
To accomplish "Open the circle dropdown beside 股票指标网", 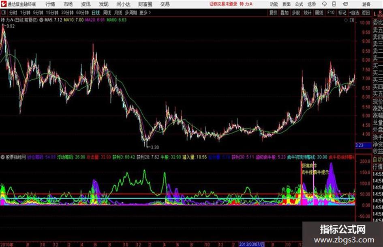I will [x=3, y=157].
